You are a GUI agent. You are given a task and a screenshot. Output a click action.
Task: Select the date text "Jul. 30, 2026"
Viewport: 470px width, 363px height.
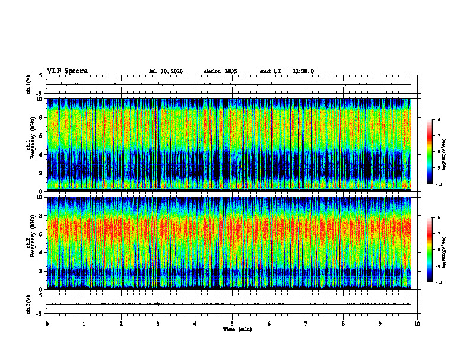(166, 71)
